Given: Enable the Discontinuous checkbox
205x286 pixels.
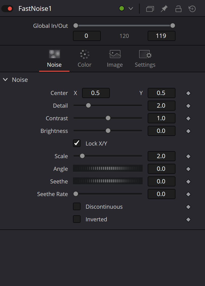Looking at the screenshot, I should (x=77, y=206).
